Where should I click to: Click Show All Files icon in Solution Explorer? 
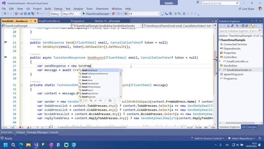pyautogui.click(x=247, y=26)
